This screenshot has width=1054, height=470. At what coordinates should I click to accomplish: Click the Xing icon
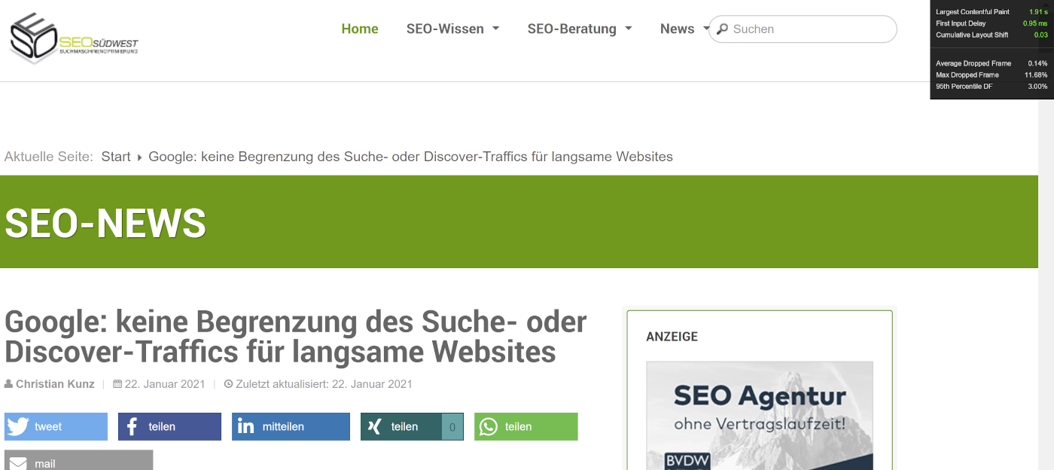tap(374, 426)
